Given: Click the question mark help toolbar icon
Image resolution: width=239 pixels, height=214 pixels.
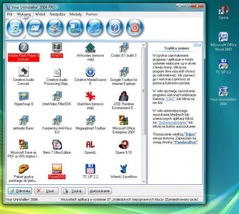Looking at the screenshot, I should tap(115, 28).
